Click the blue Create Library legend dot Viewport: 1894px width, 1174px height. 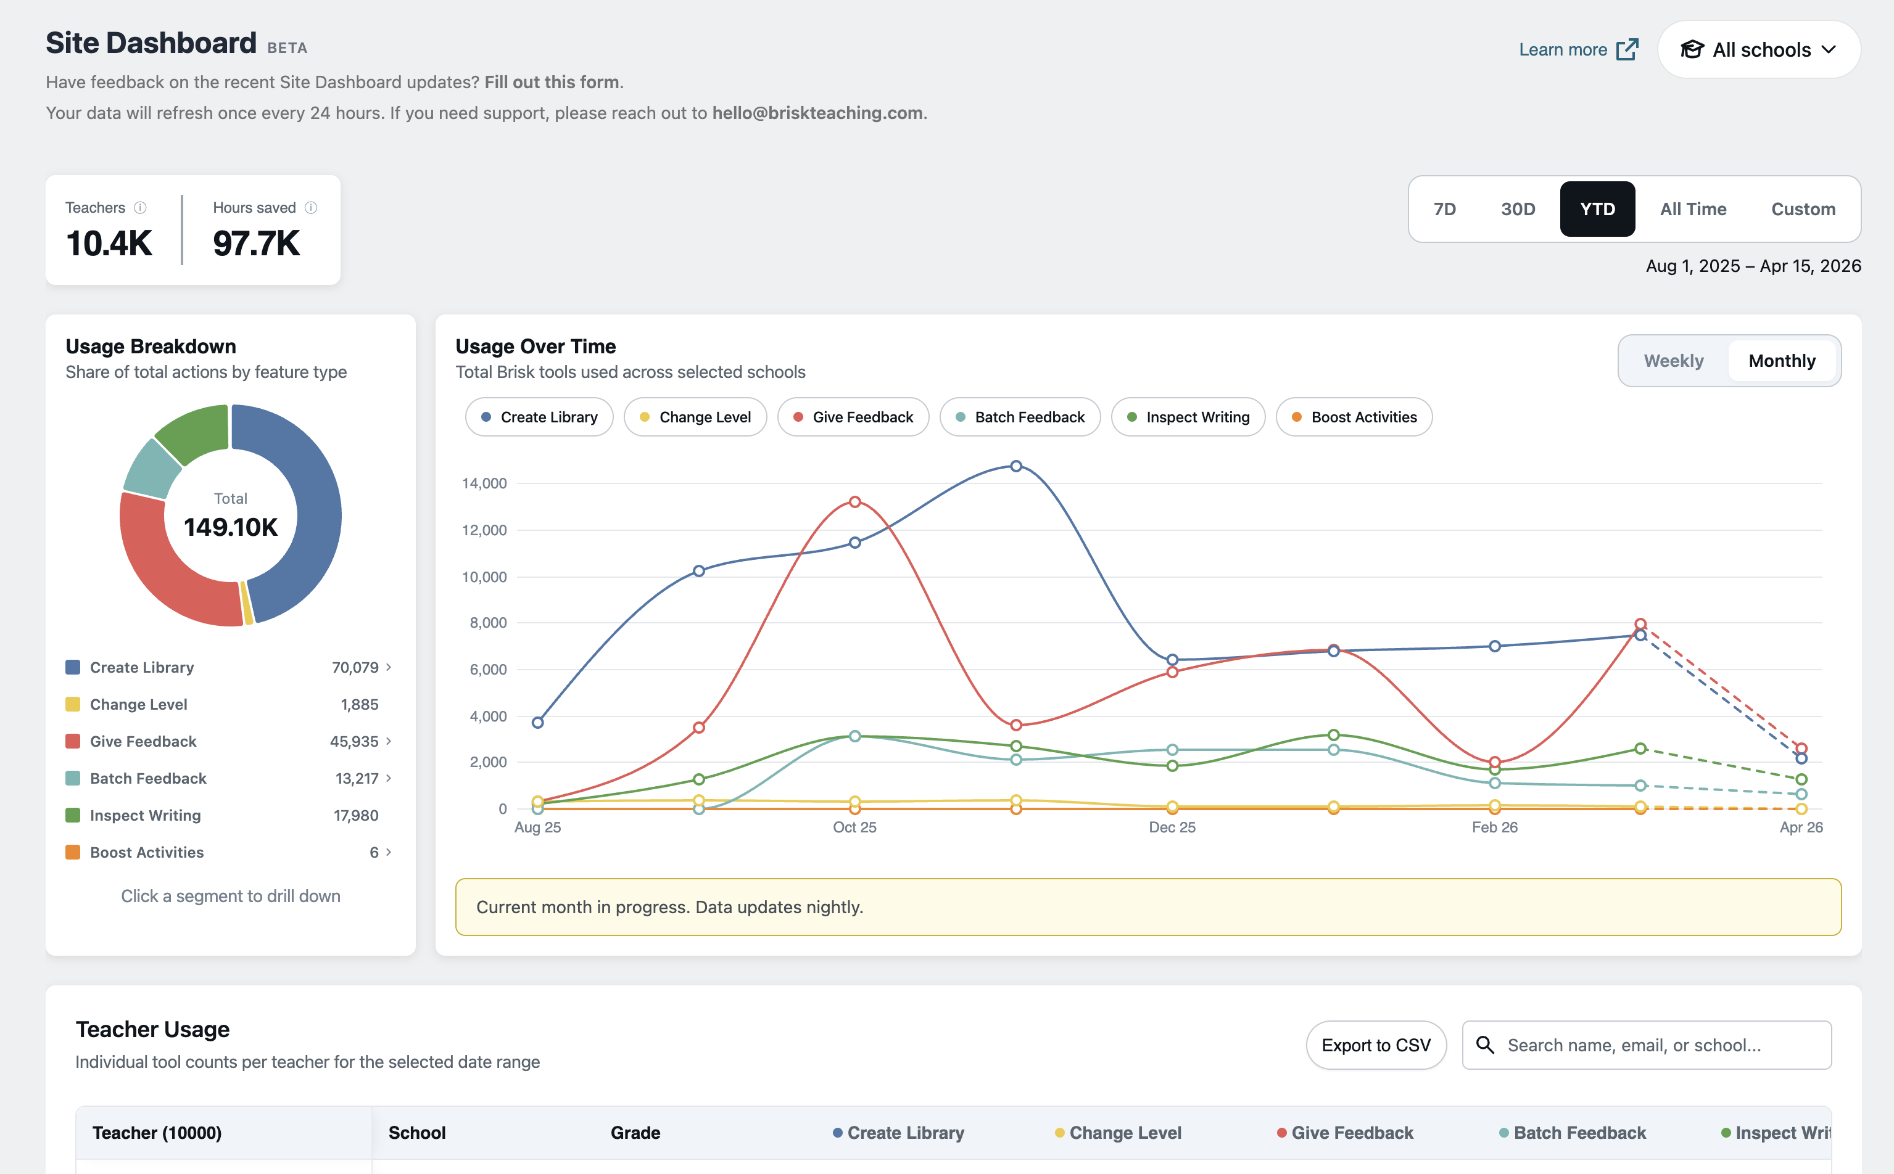[486, 417]
